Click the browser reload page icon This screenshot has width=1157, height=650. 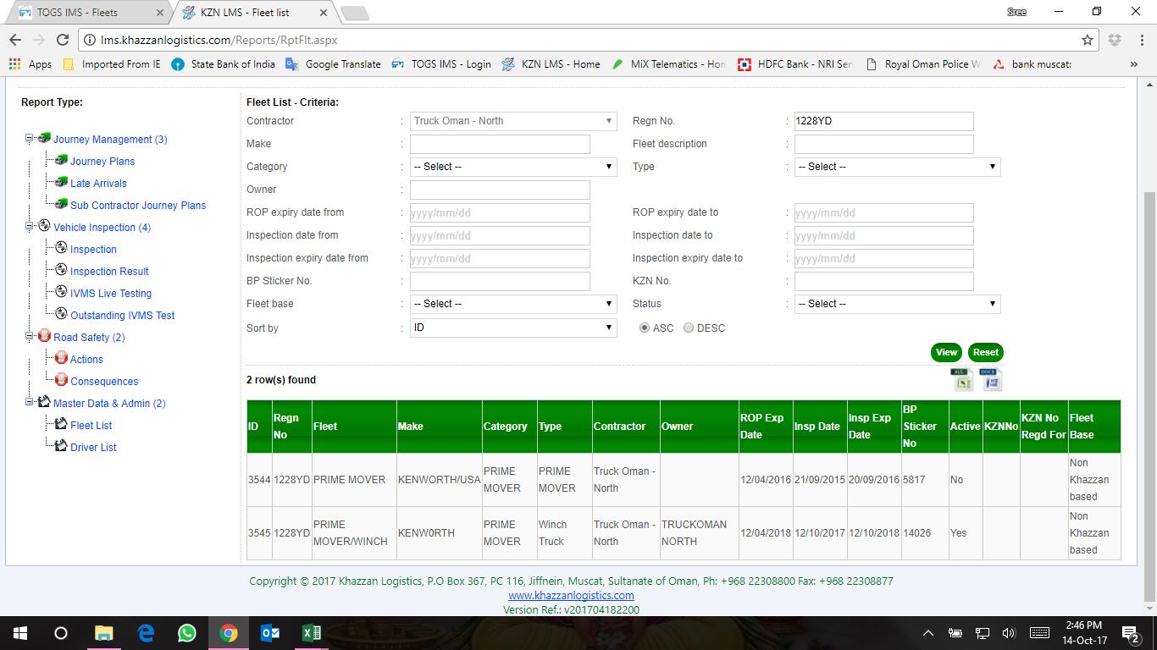[62, 40]
